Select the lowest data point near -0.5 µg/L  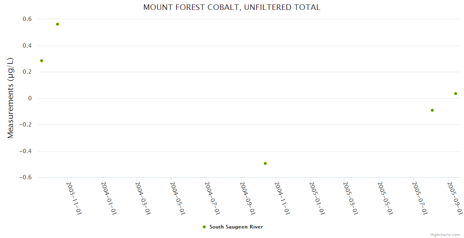(x=265, y=163)
